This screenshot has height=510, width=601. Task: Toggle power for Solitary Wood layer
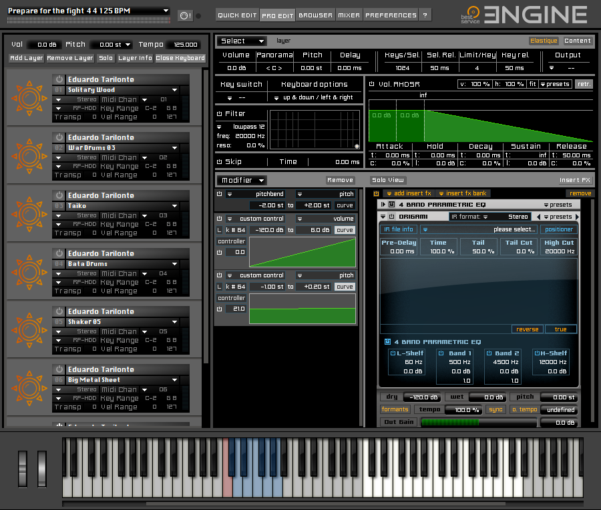point(59,79)
